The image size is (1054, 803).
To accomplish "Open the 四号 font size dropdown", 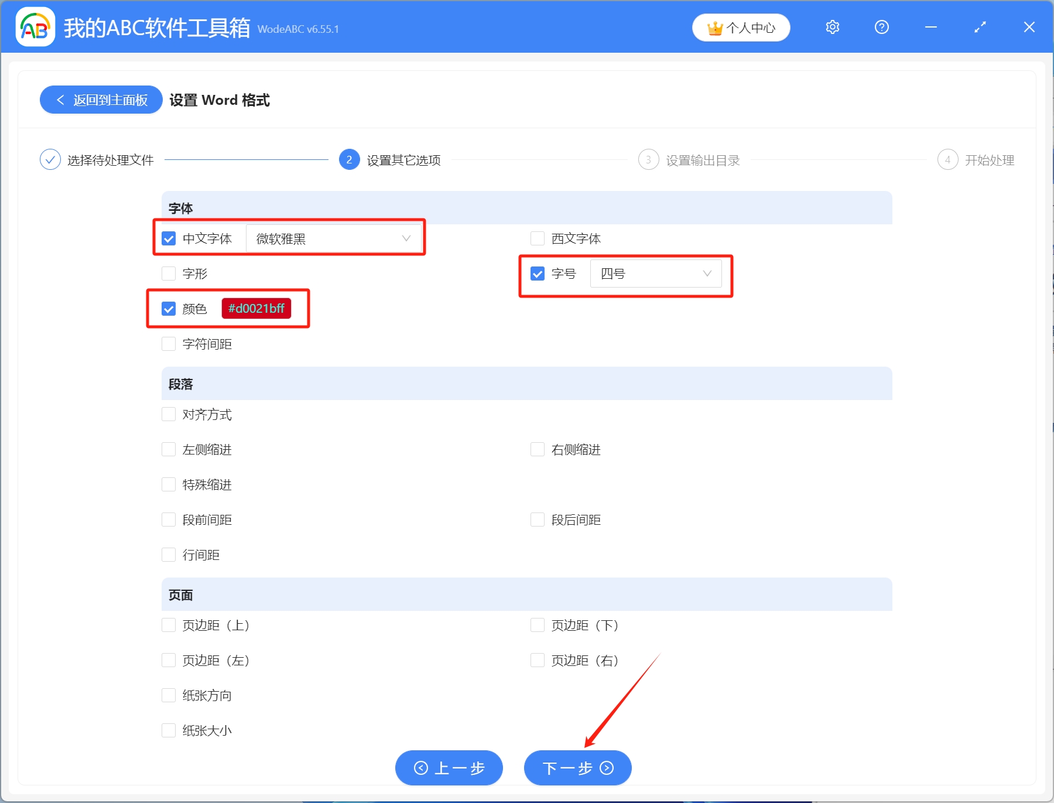I will tap(656, 273).
